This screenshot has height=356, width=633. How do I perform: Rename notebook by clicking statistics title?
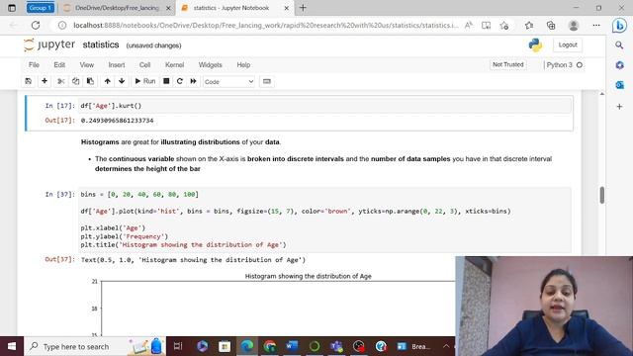click(101, 44)
